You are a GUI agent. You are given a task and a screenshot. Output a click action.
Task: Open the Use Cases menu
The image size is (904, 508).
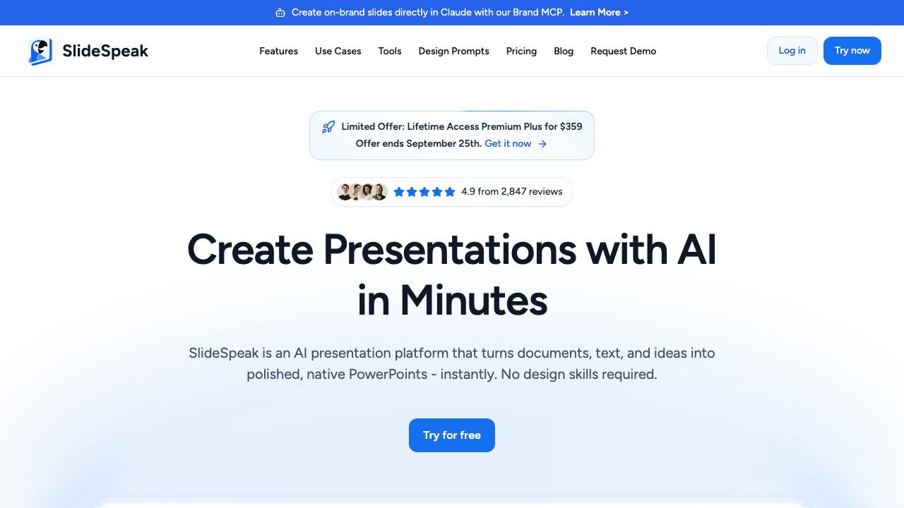pyautogui.click(x=338, y=51)
